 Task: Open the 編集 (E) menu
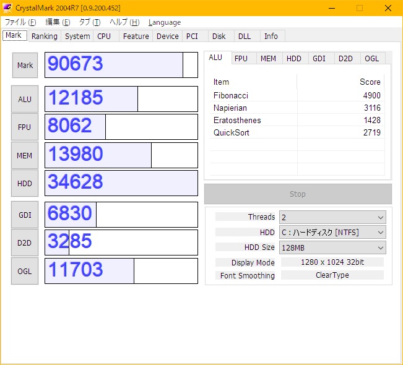pyautogui.click(x=58, y=22)
